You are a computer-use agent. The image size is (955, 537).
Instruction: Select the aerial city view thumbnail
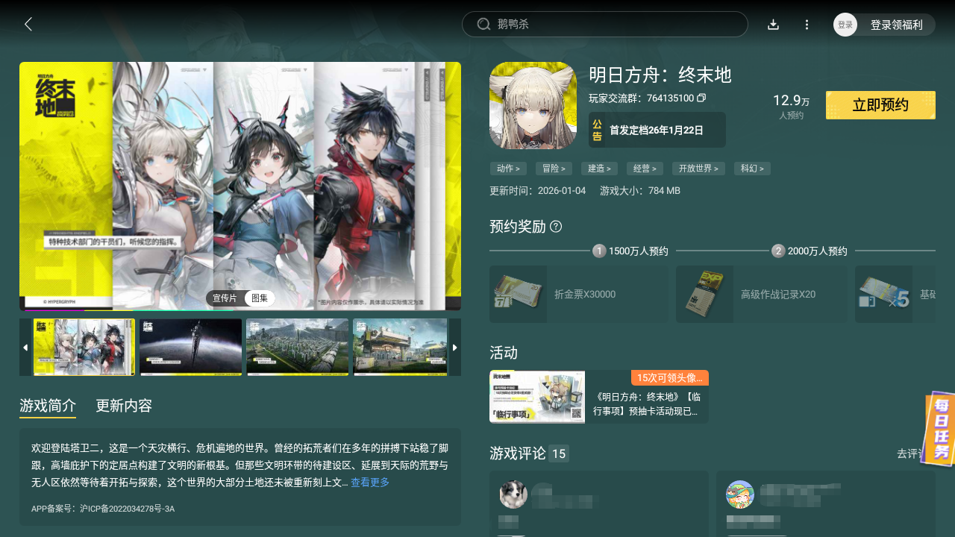click(x=298, y=348)
